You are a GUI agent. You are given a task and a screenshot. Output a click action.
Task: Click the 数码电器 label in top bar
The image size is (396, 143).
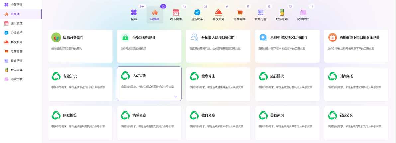tap(282, 19)
